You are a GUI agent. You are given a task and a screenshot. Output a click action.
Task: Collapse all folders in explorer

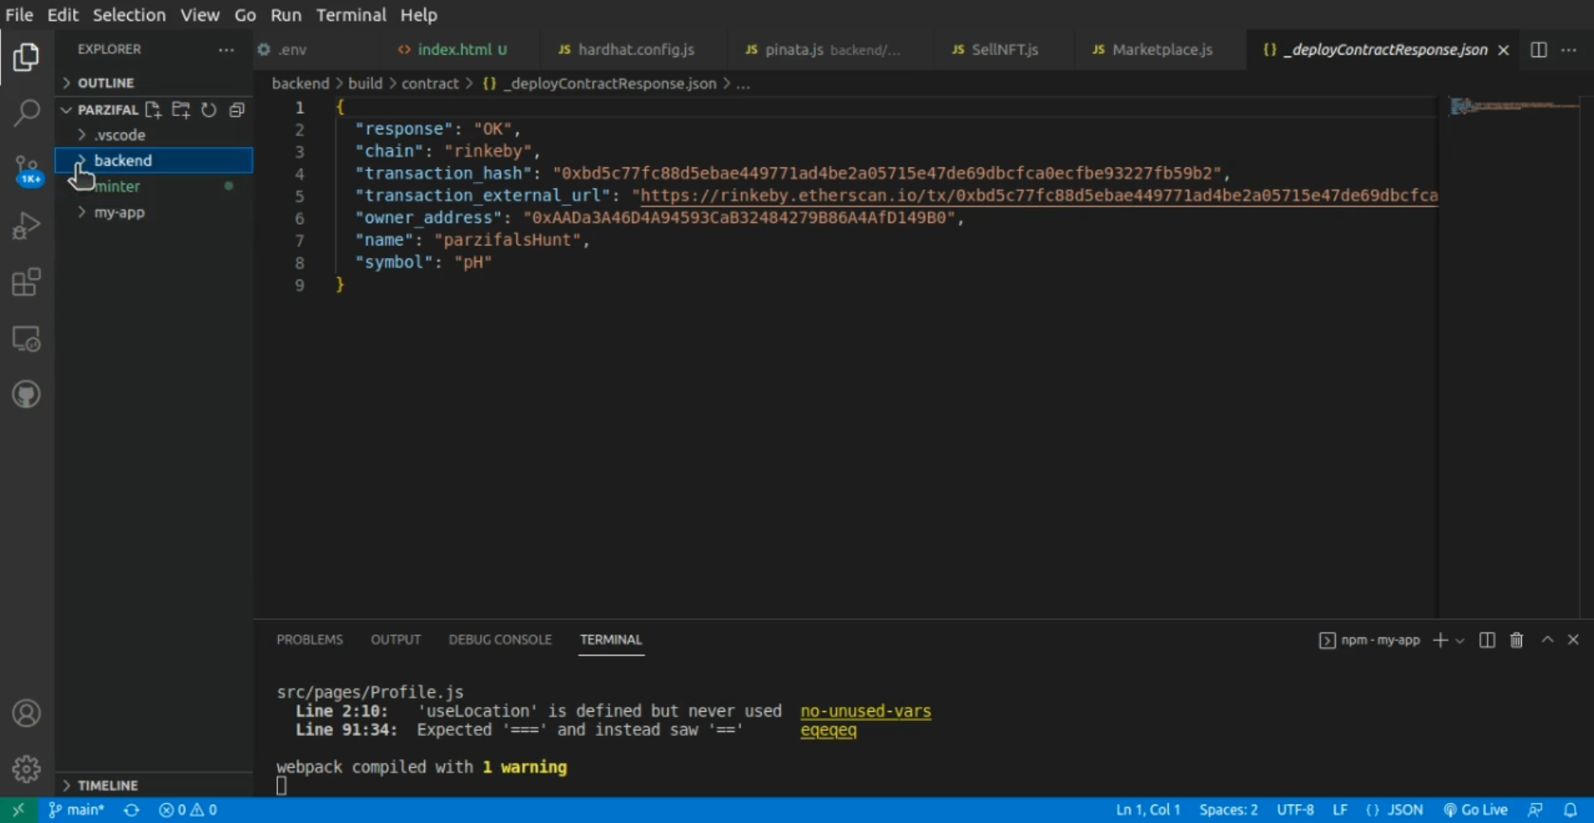(x=237, y=110)
